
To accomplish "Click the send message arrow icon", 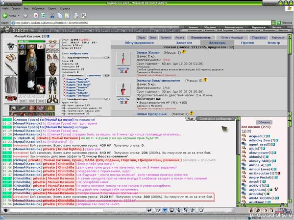I will pyautogui.click(x=149, y=210).
